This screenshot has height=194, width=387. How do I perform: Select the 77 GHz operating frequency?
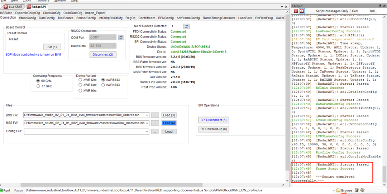(x=38, y=86)
